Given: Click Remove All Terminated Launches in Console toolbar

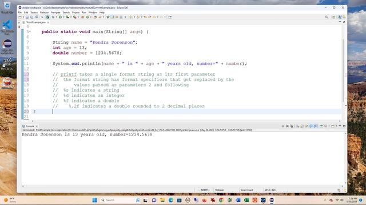Looking at the screenshot, I should (x=292, y=126).
